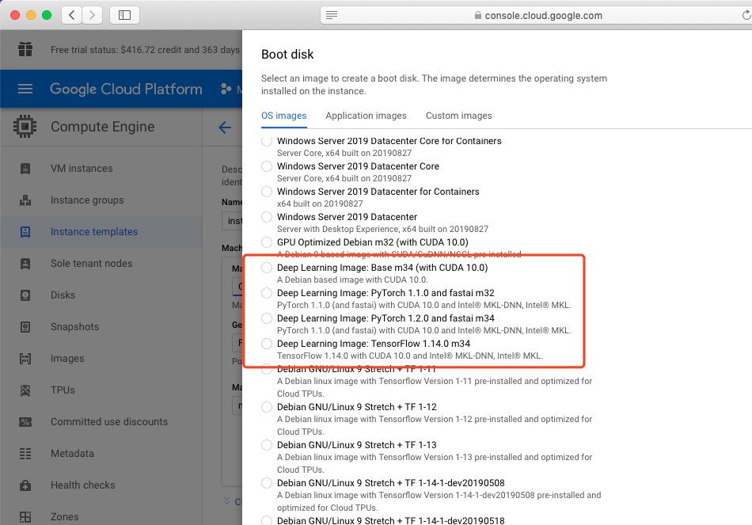This screenshot has height=525, width=752.
Task: Select Deep Learning TensorFlow 1.14.0 m34 radio
Action: coord(267,344)
